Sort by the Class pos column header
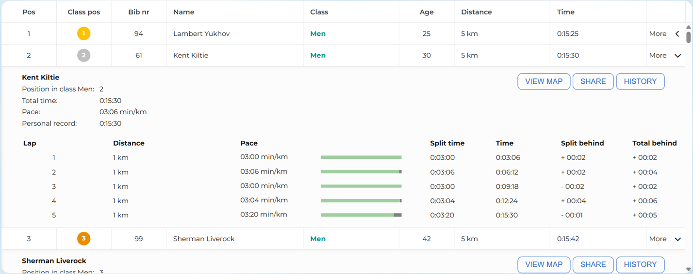 coord(83,12)
